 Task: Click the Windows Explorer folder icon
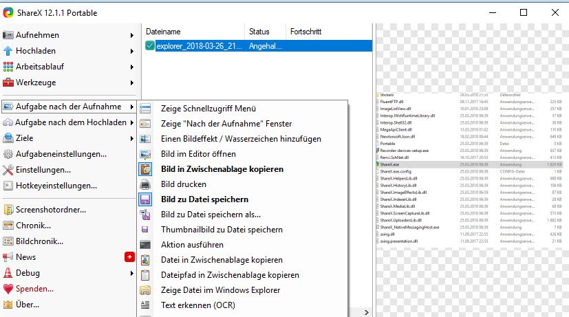[145, 290]
